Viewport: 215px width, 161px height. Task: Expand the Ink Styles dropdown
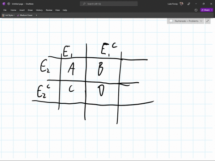pos(14,15)
